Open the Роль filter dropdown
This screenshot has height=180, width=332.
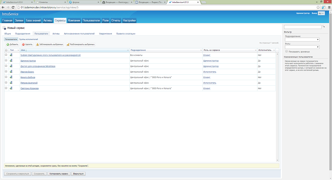[302, 47]
